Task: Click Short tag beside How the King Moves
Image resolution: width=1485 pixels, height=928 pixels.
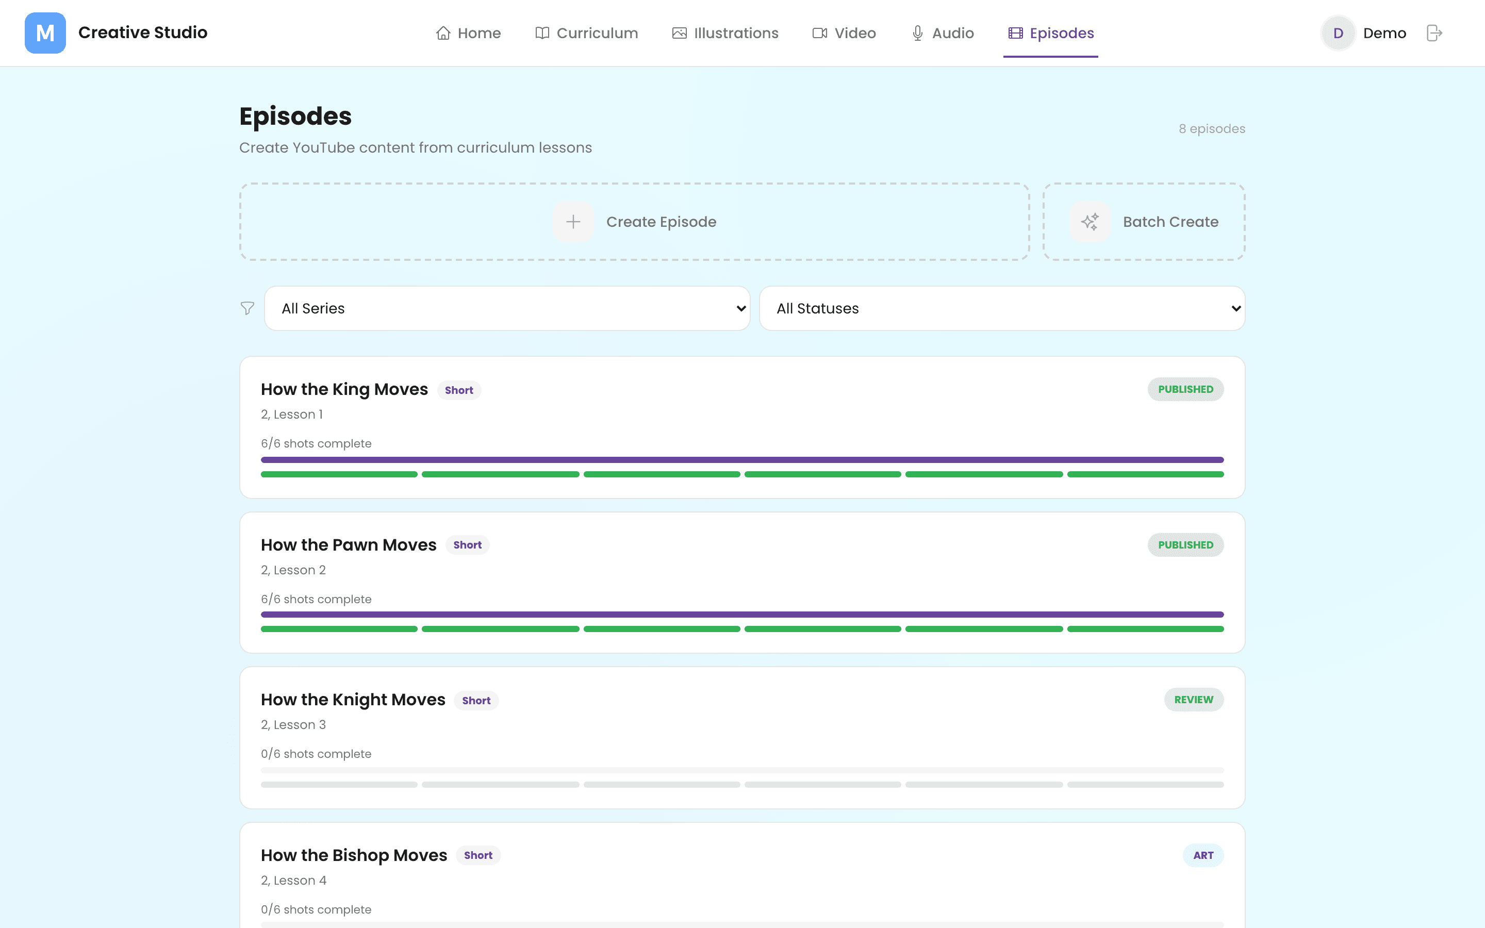Action: 459,390
